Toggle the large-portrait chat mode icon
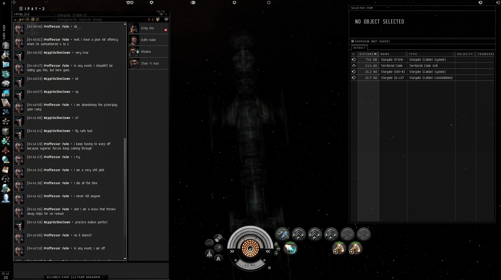 point(38,19)
